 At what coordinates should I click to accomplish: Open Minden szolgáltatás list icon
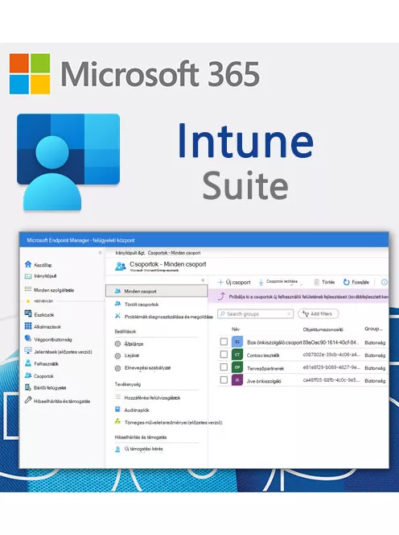coord(28,289)
